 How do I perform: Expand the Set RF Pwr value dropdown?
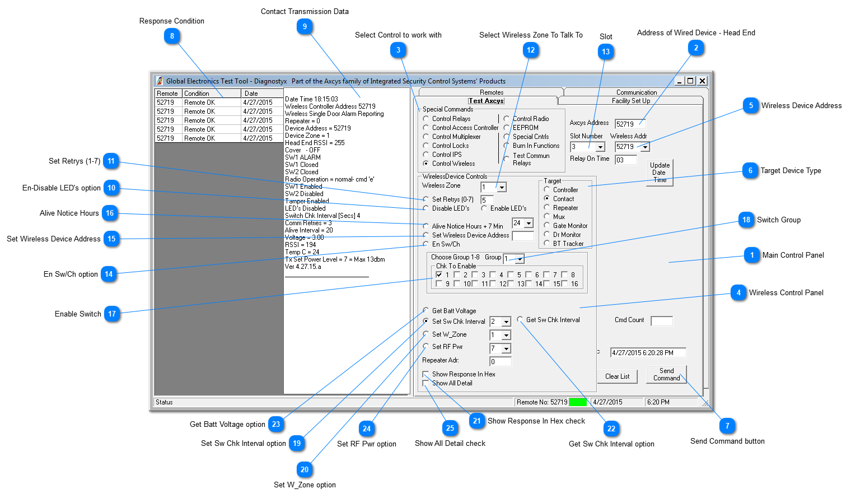(x=506, y=349)
